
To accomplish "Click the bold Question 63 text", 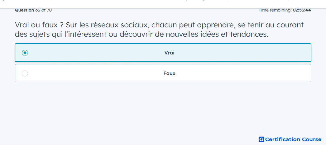I will (27, 10).
